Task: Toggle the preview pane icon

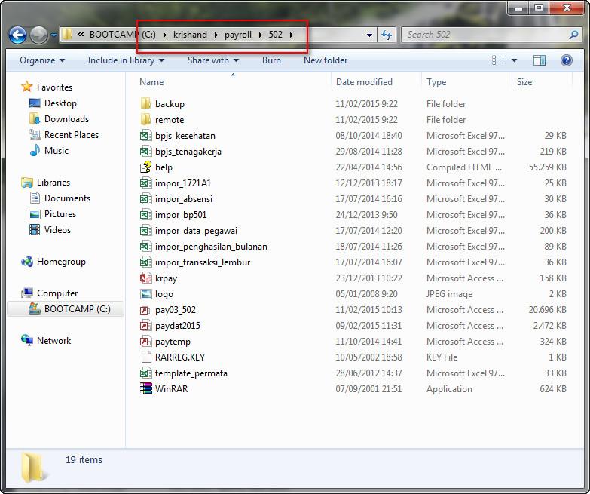Action: click(x=540, y=60)
